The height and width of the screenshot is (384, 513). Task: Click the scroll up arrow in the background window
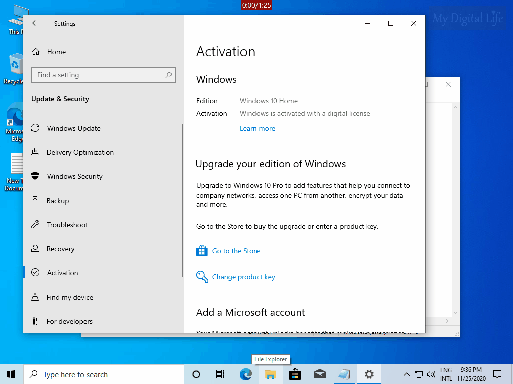pyautogui.click(x=455, y=107)
